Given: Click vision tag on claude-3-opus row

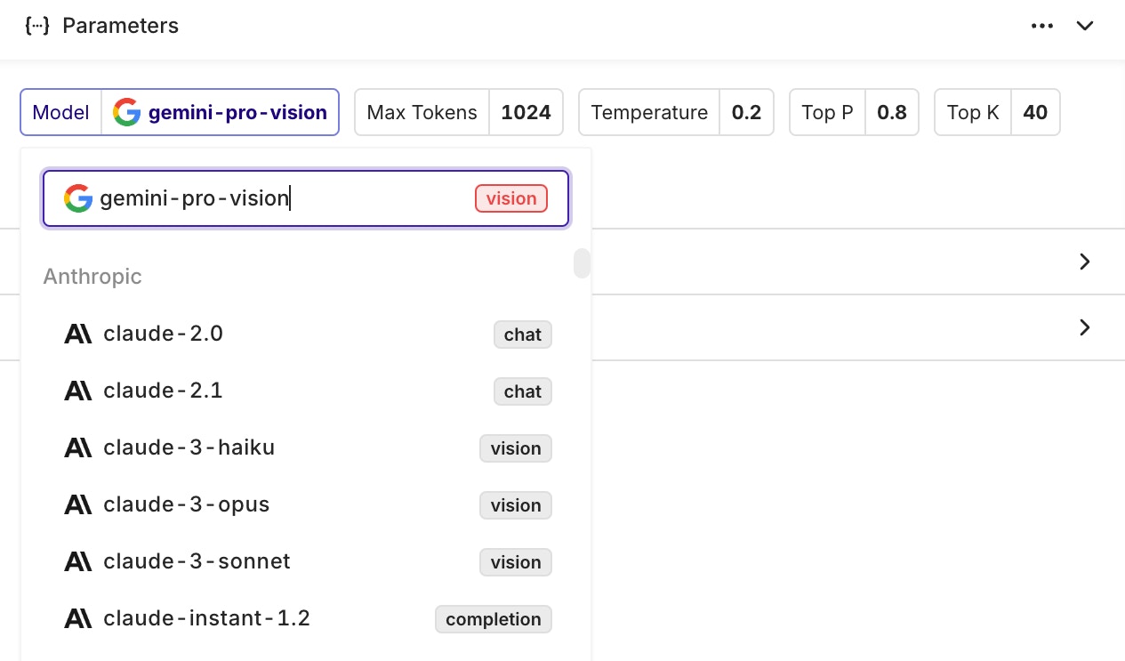Looking at the screenshot, I should (x=516, y=505).
